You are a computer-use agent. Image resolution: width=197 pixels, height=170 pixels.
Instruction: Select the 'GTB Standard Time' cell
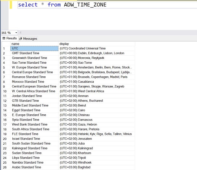coord(35,101)
